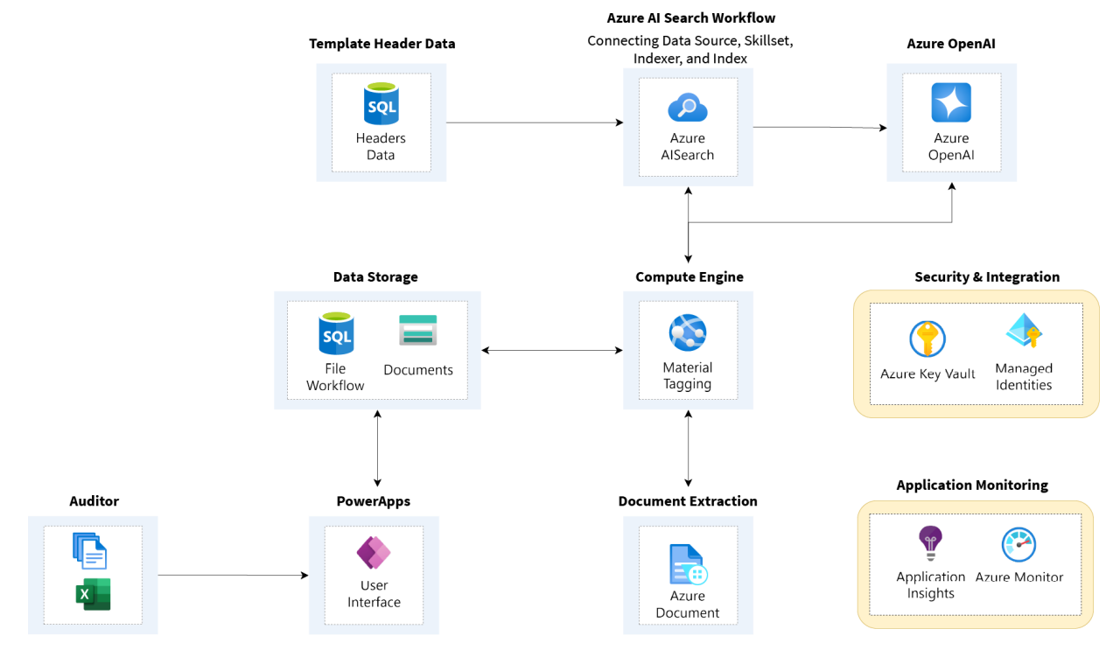This screenshot has width=1120, height=664.
Task: Click the Azure Key Vault key icon
Action: pyautogui.click(x=927, y=339)
